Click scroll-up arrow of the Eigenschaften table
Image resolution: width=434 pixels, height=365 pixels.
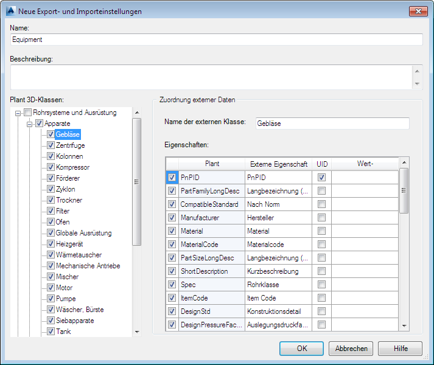click(404, 162)
